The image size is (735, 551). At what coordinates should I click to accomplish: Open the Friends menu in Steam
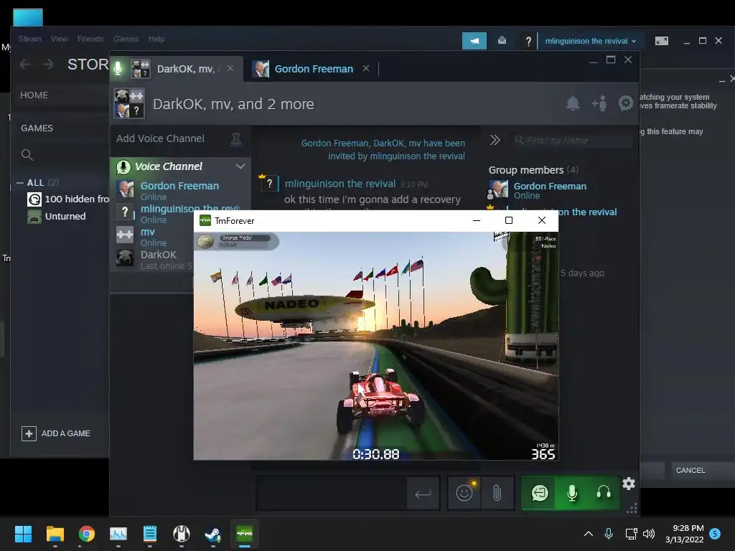point(90,39)
